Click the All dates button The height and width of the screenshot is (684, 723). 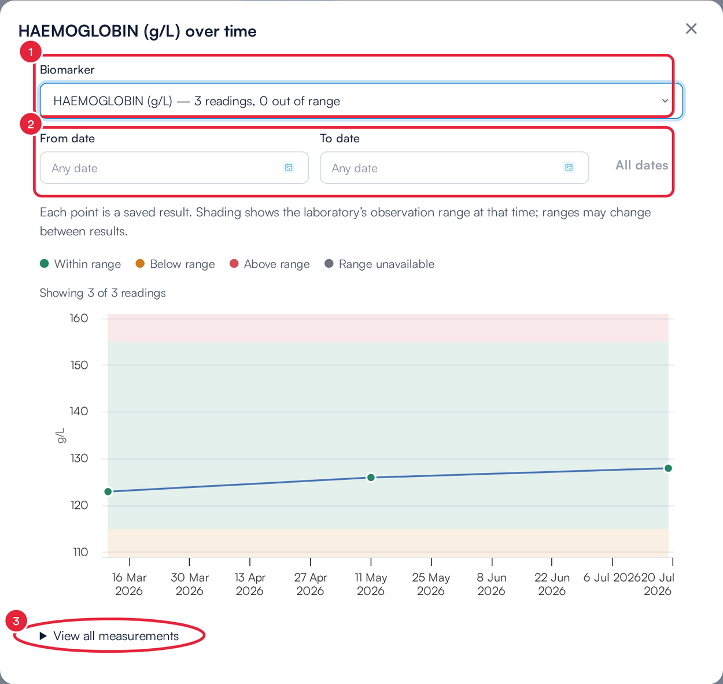641,165
